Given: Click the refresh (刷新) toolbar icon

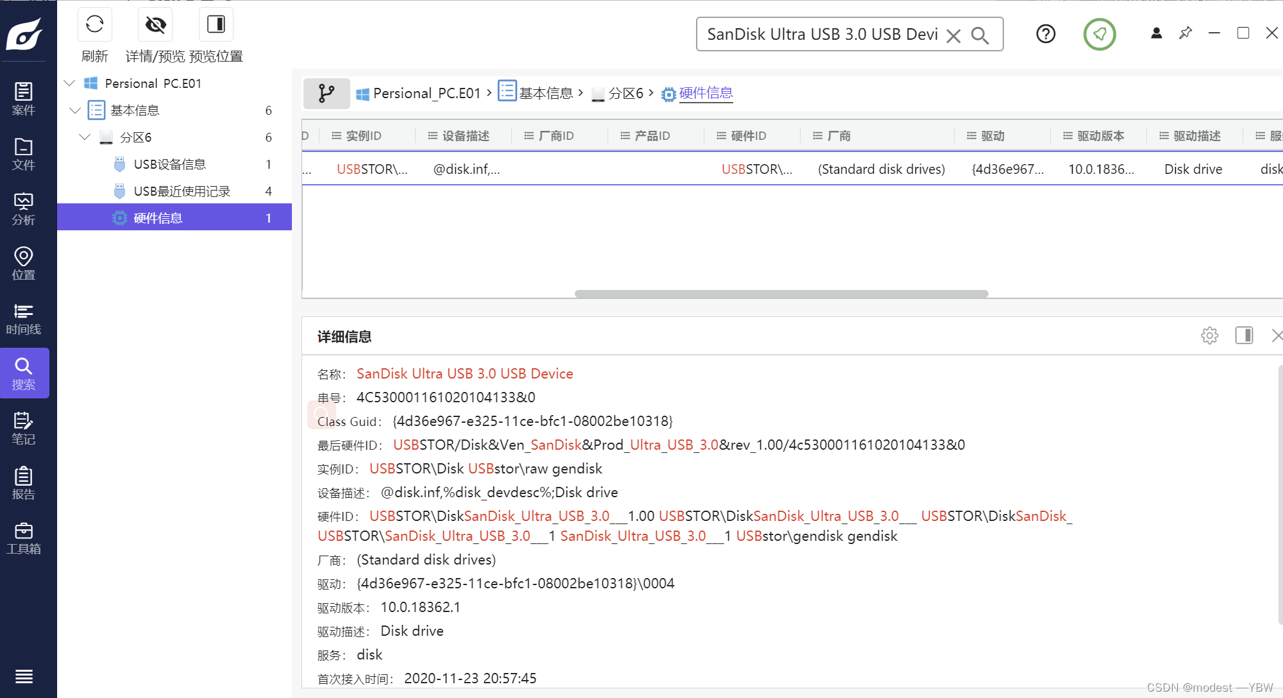Looking at the screenshot, I should pos(94,25).
